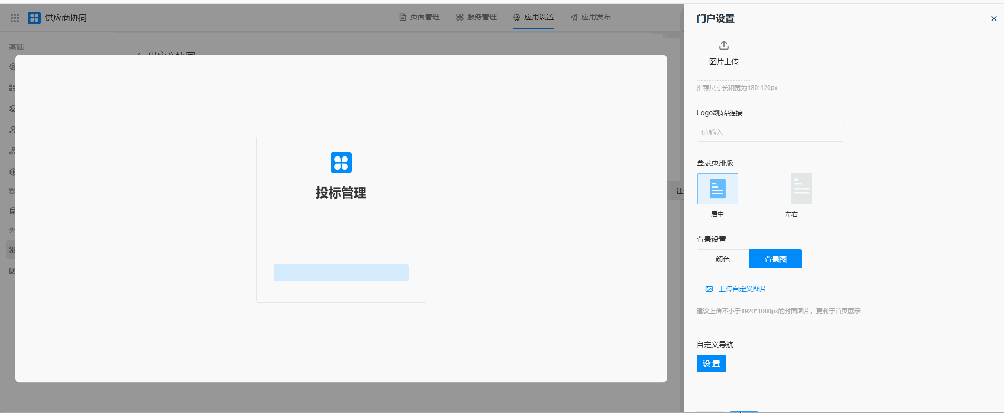Click the picture icon beside 上传自定义图片
This screenshot has height=413, width=1004.
(709, 289)
